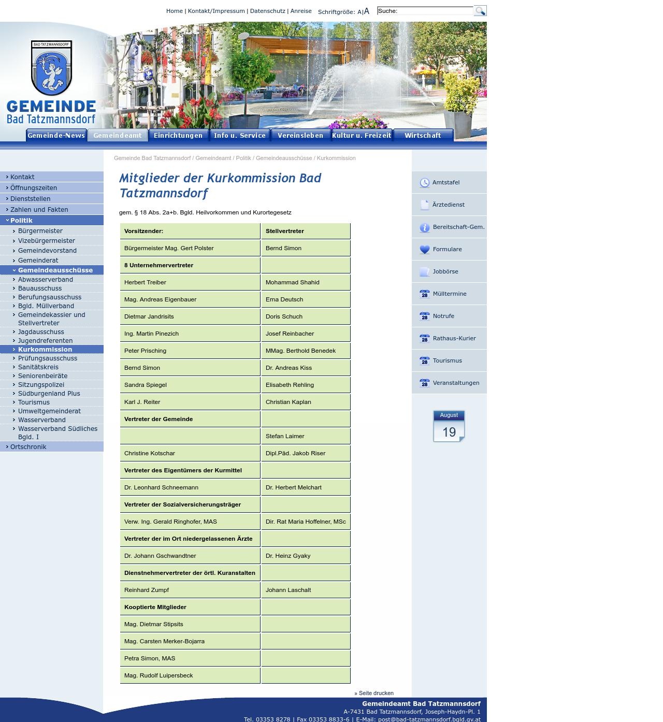Click the Rathaus-Kurier calendar icon

click(x=425, y=339)
